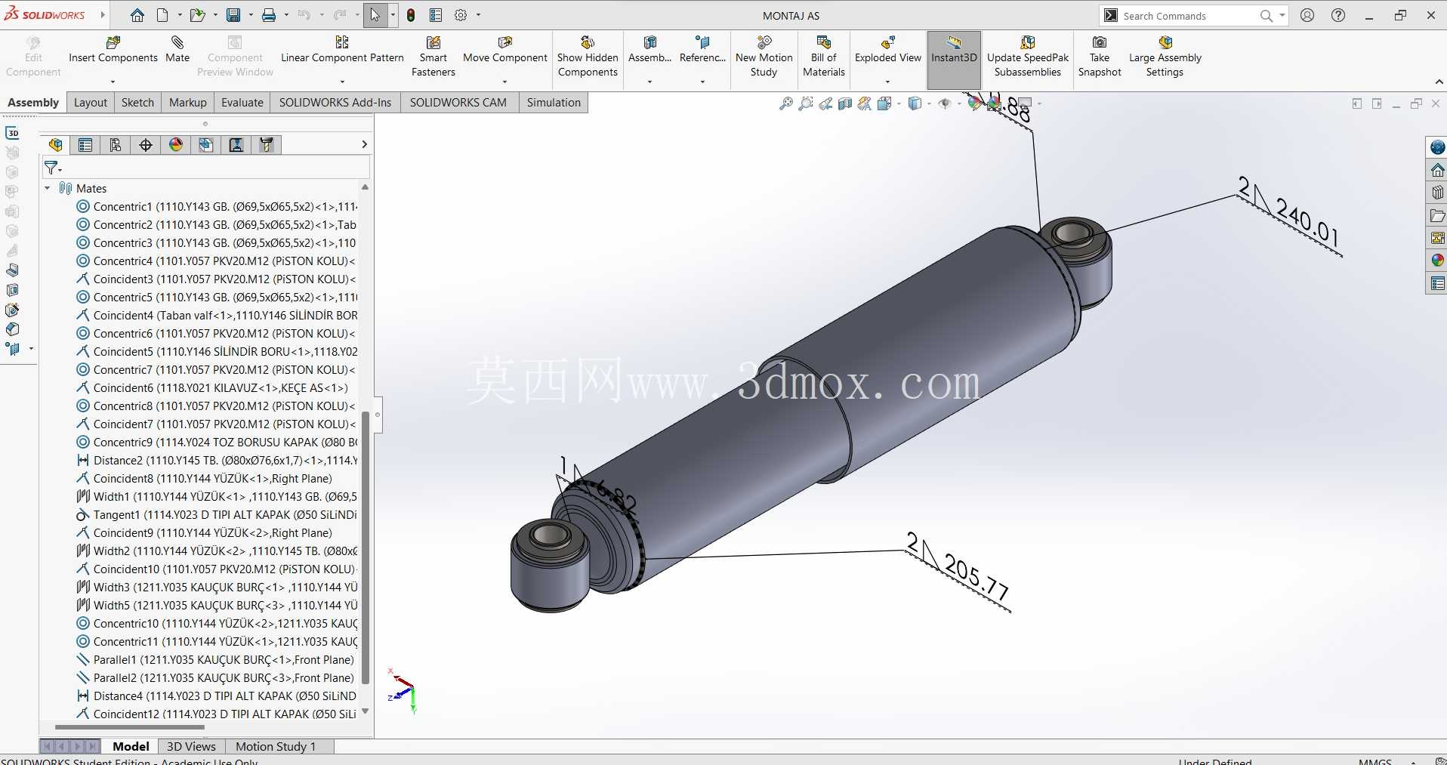
Task: Open File Properties icon in top toolbar
Action: pos(436,15)
